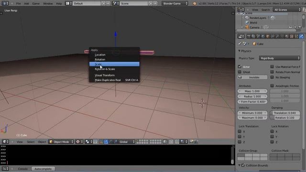306x172 pixels.
Task: Click the Autocomplete button in console
Action: (43, 169)
